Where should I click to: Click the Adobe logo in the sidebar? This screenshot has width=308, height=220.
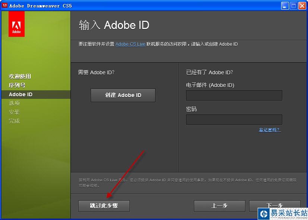[16, 24]
